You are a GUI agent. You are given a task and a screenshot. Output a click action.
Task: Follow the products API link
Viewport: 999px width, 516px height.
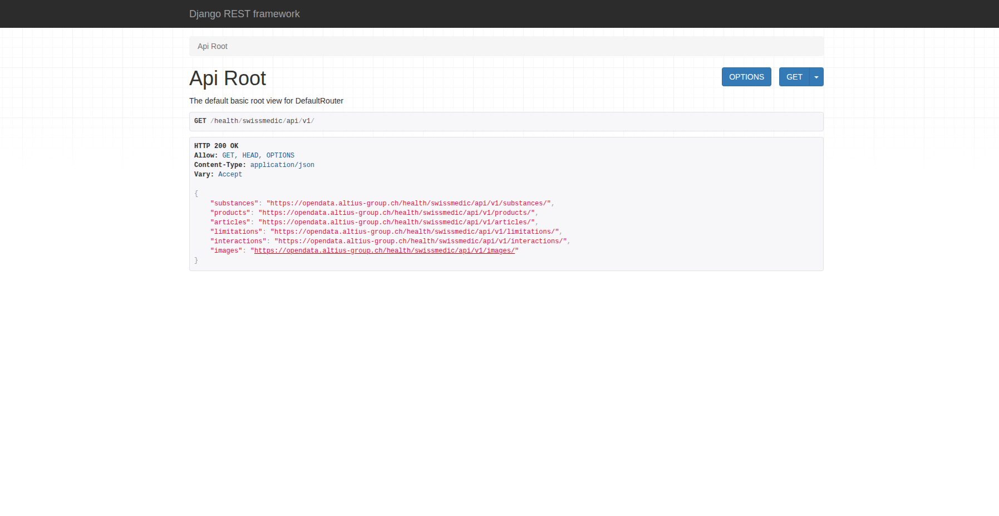(398, 213)
